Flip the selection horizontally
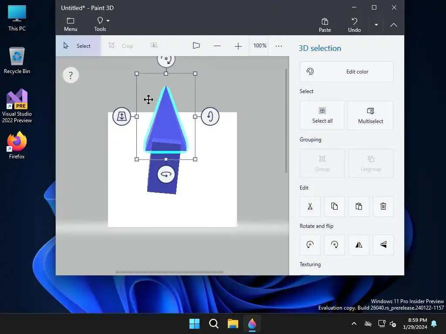The height and width of the screenshot is (334, 446). point(359,245)
